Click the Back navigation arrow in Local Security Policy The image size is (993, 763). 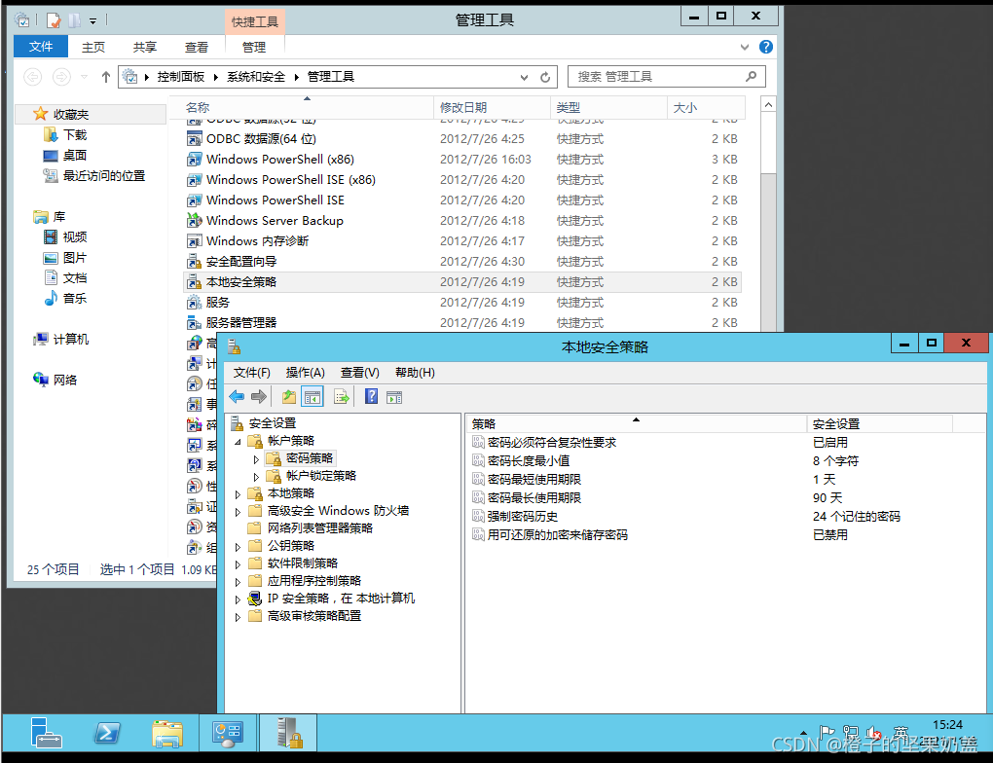tap(235, 396)
